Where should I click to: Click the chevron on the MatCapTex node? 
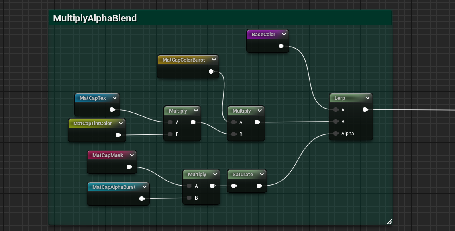click(x=115, y=98)
